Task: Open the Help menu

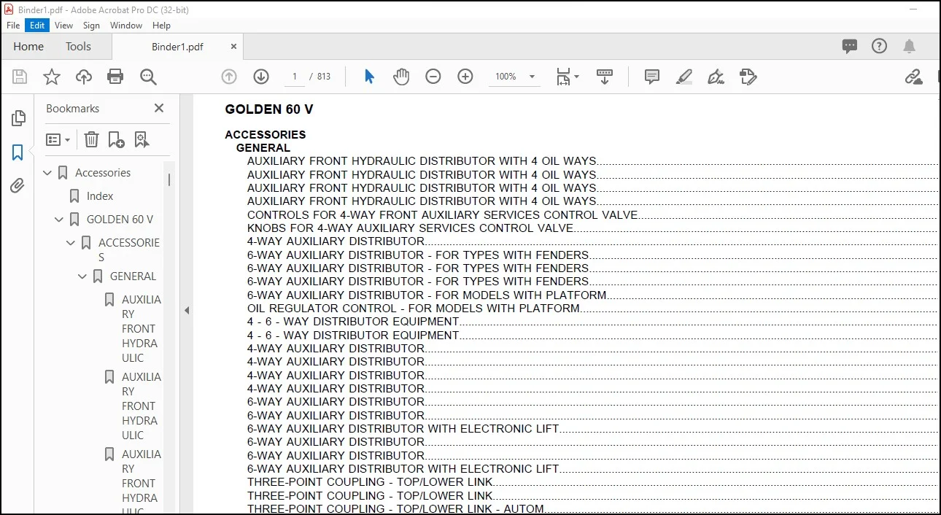Action: tap(161, 26)
